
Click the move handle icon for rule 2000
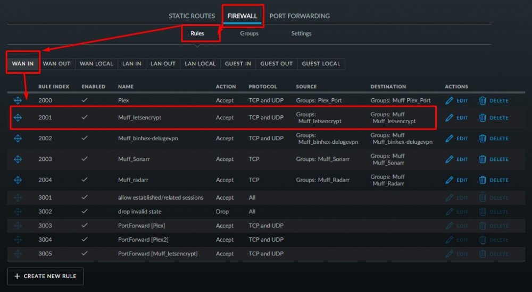click(18, 100)
